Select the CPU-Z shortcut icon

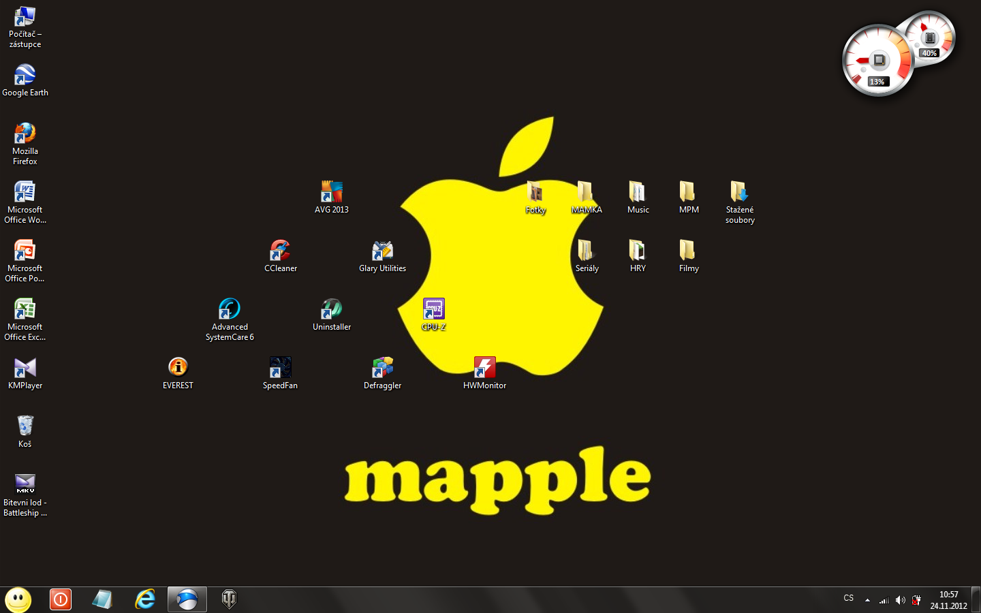(434, 315)
